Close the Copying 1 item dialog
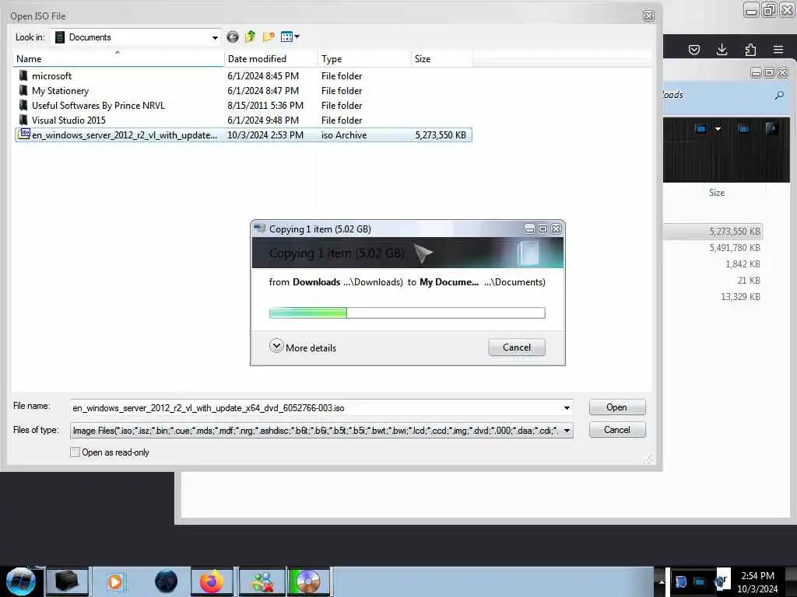The image size is (797, 597). tap(556, 229)
